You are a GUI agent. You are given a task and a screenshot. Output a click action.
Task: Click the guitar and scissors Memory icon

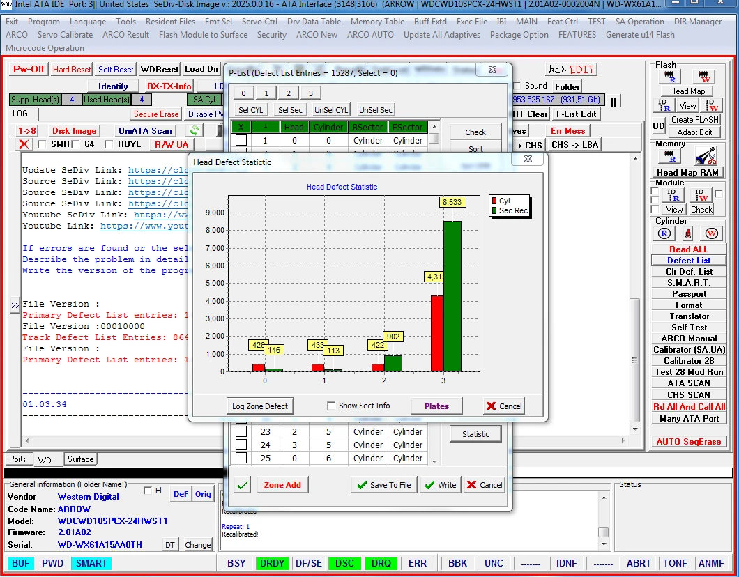coord(706,156)
